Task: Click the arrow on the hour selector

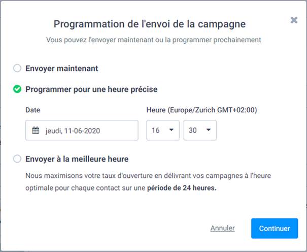Action: tap(172, 130)
